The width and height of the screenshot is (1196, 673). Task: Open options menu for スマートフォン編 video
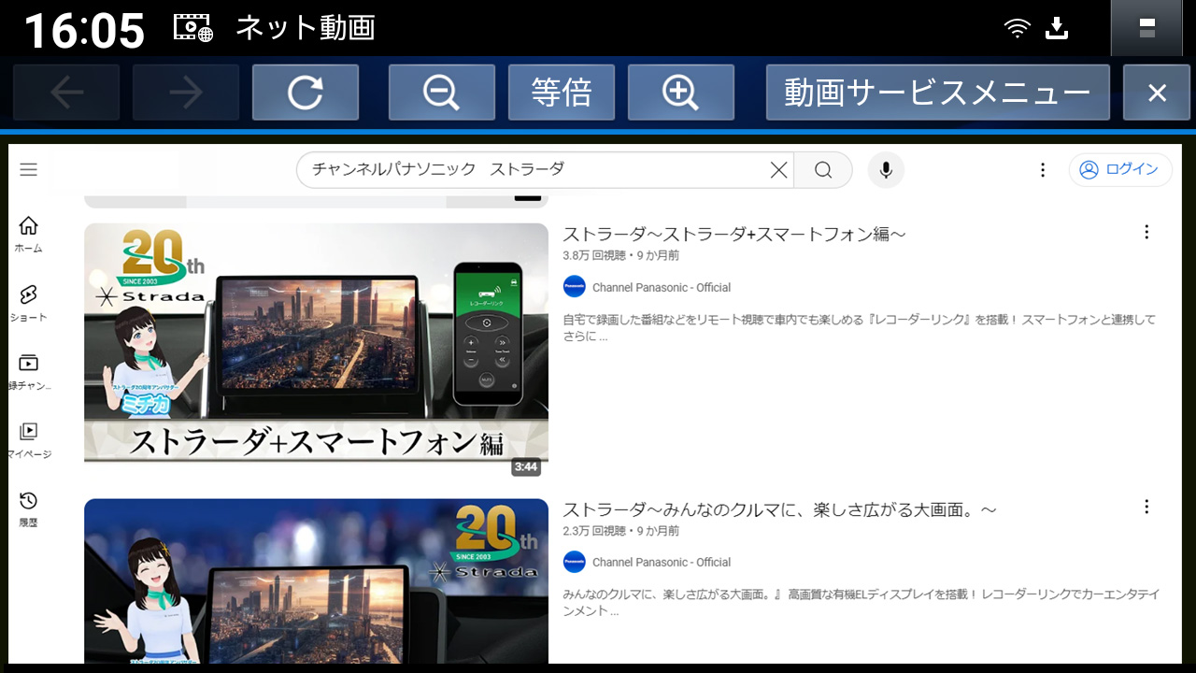pyautogui.click(x=1146, y=233)
